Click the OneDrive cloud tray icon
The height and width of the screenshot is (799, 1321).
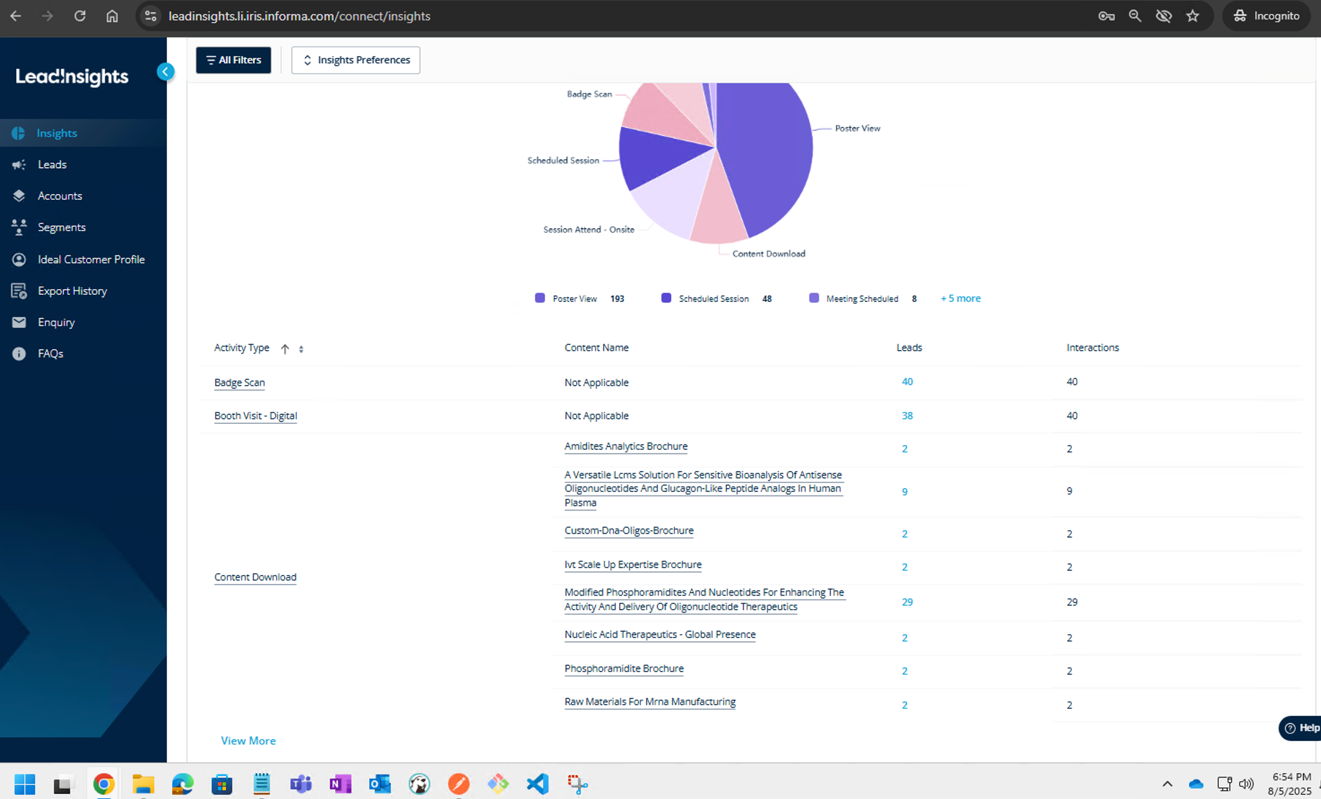tap(1196, 784)
